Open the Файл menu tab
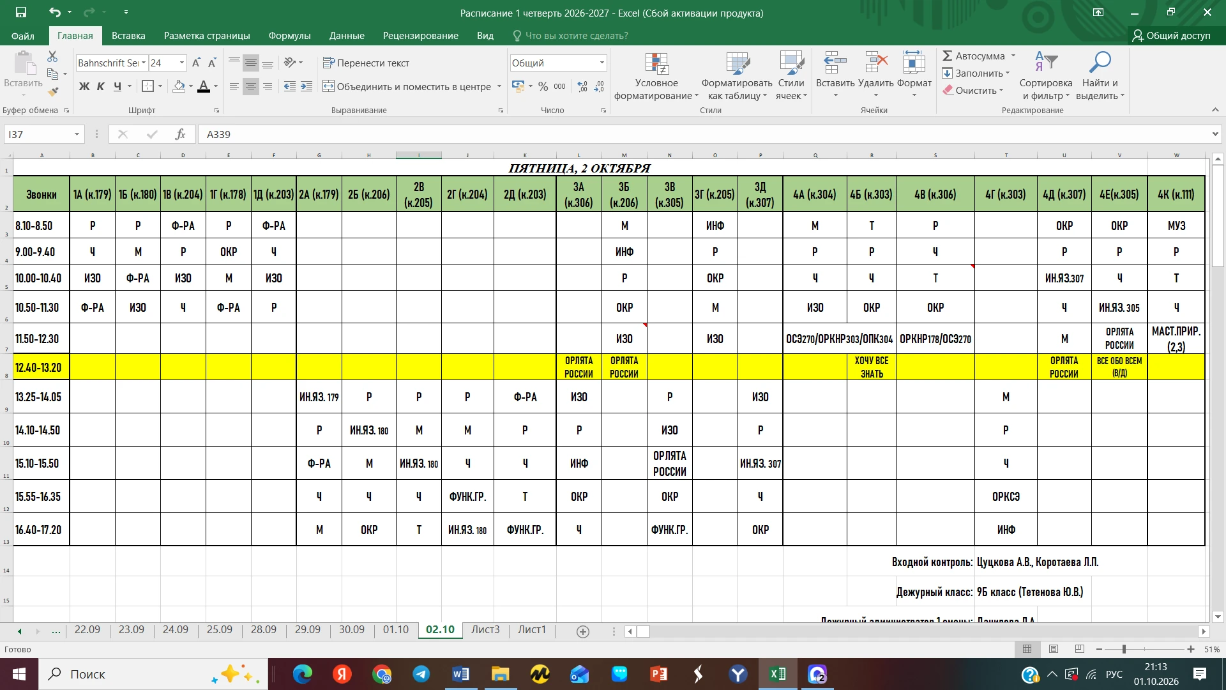Viewport: 1226px width, 690px height. click(23, 36)
